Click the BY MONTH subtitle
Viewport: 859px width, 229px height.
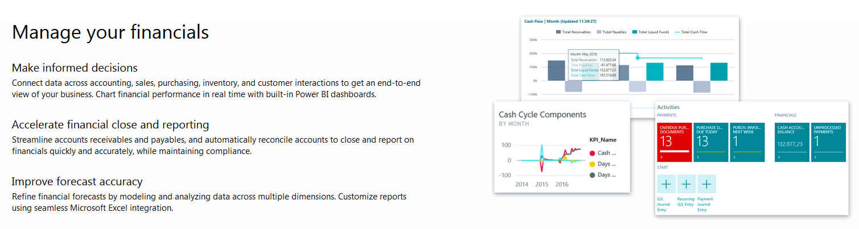tap(513, 124)
